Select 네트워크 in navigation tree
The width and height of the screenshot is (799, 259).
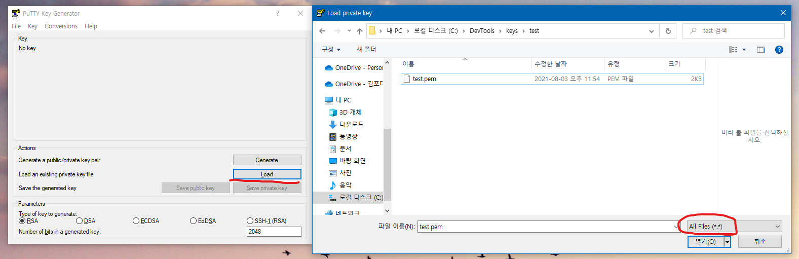[x=342, y=212]
